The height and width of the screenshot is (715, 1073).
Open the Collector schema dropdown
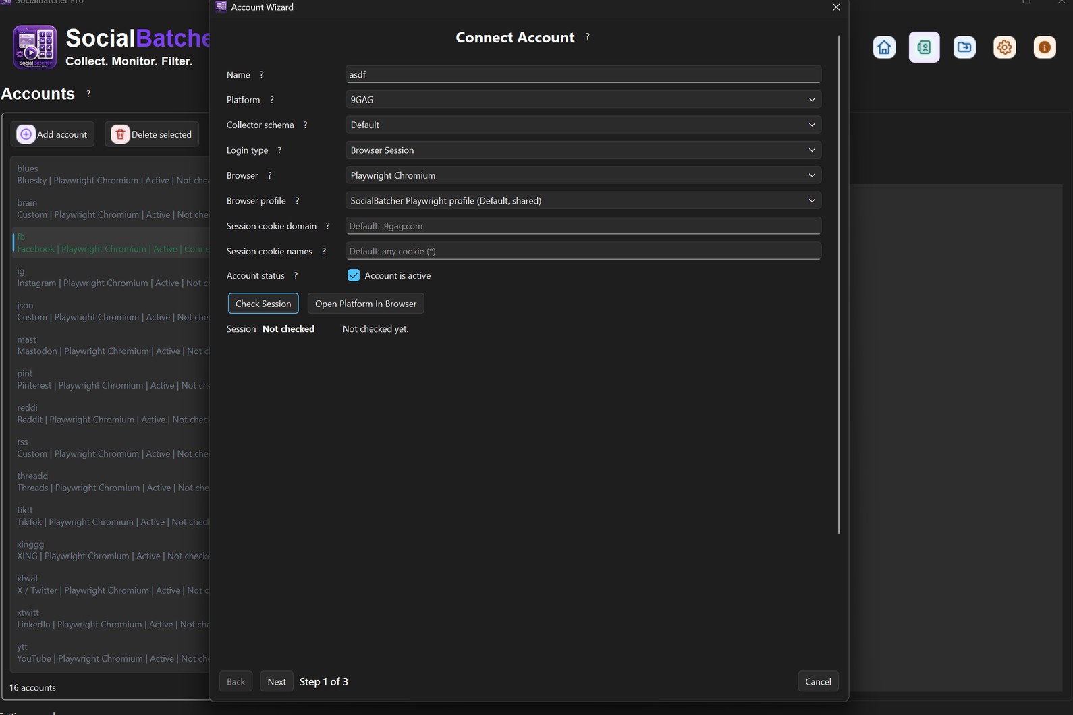[x=583, y=125]
